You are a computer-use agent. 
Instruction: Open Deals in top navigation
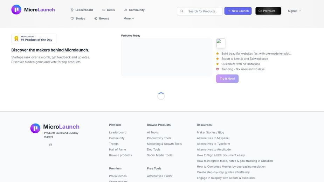109,10
